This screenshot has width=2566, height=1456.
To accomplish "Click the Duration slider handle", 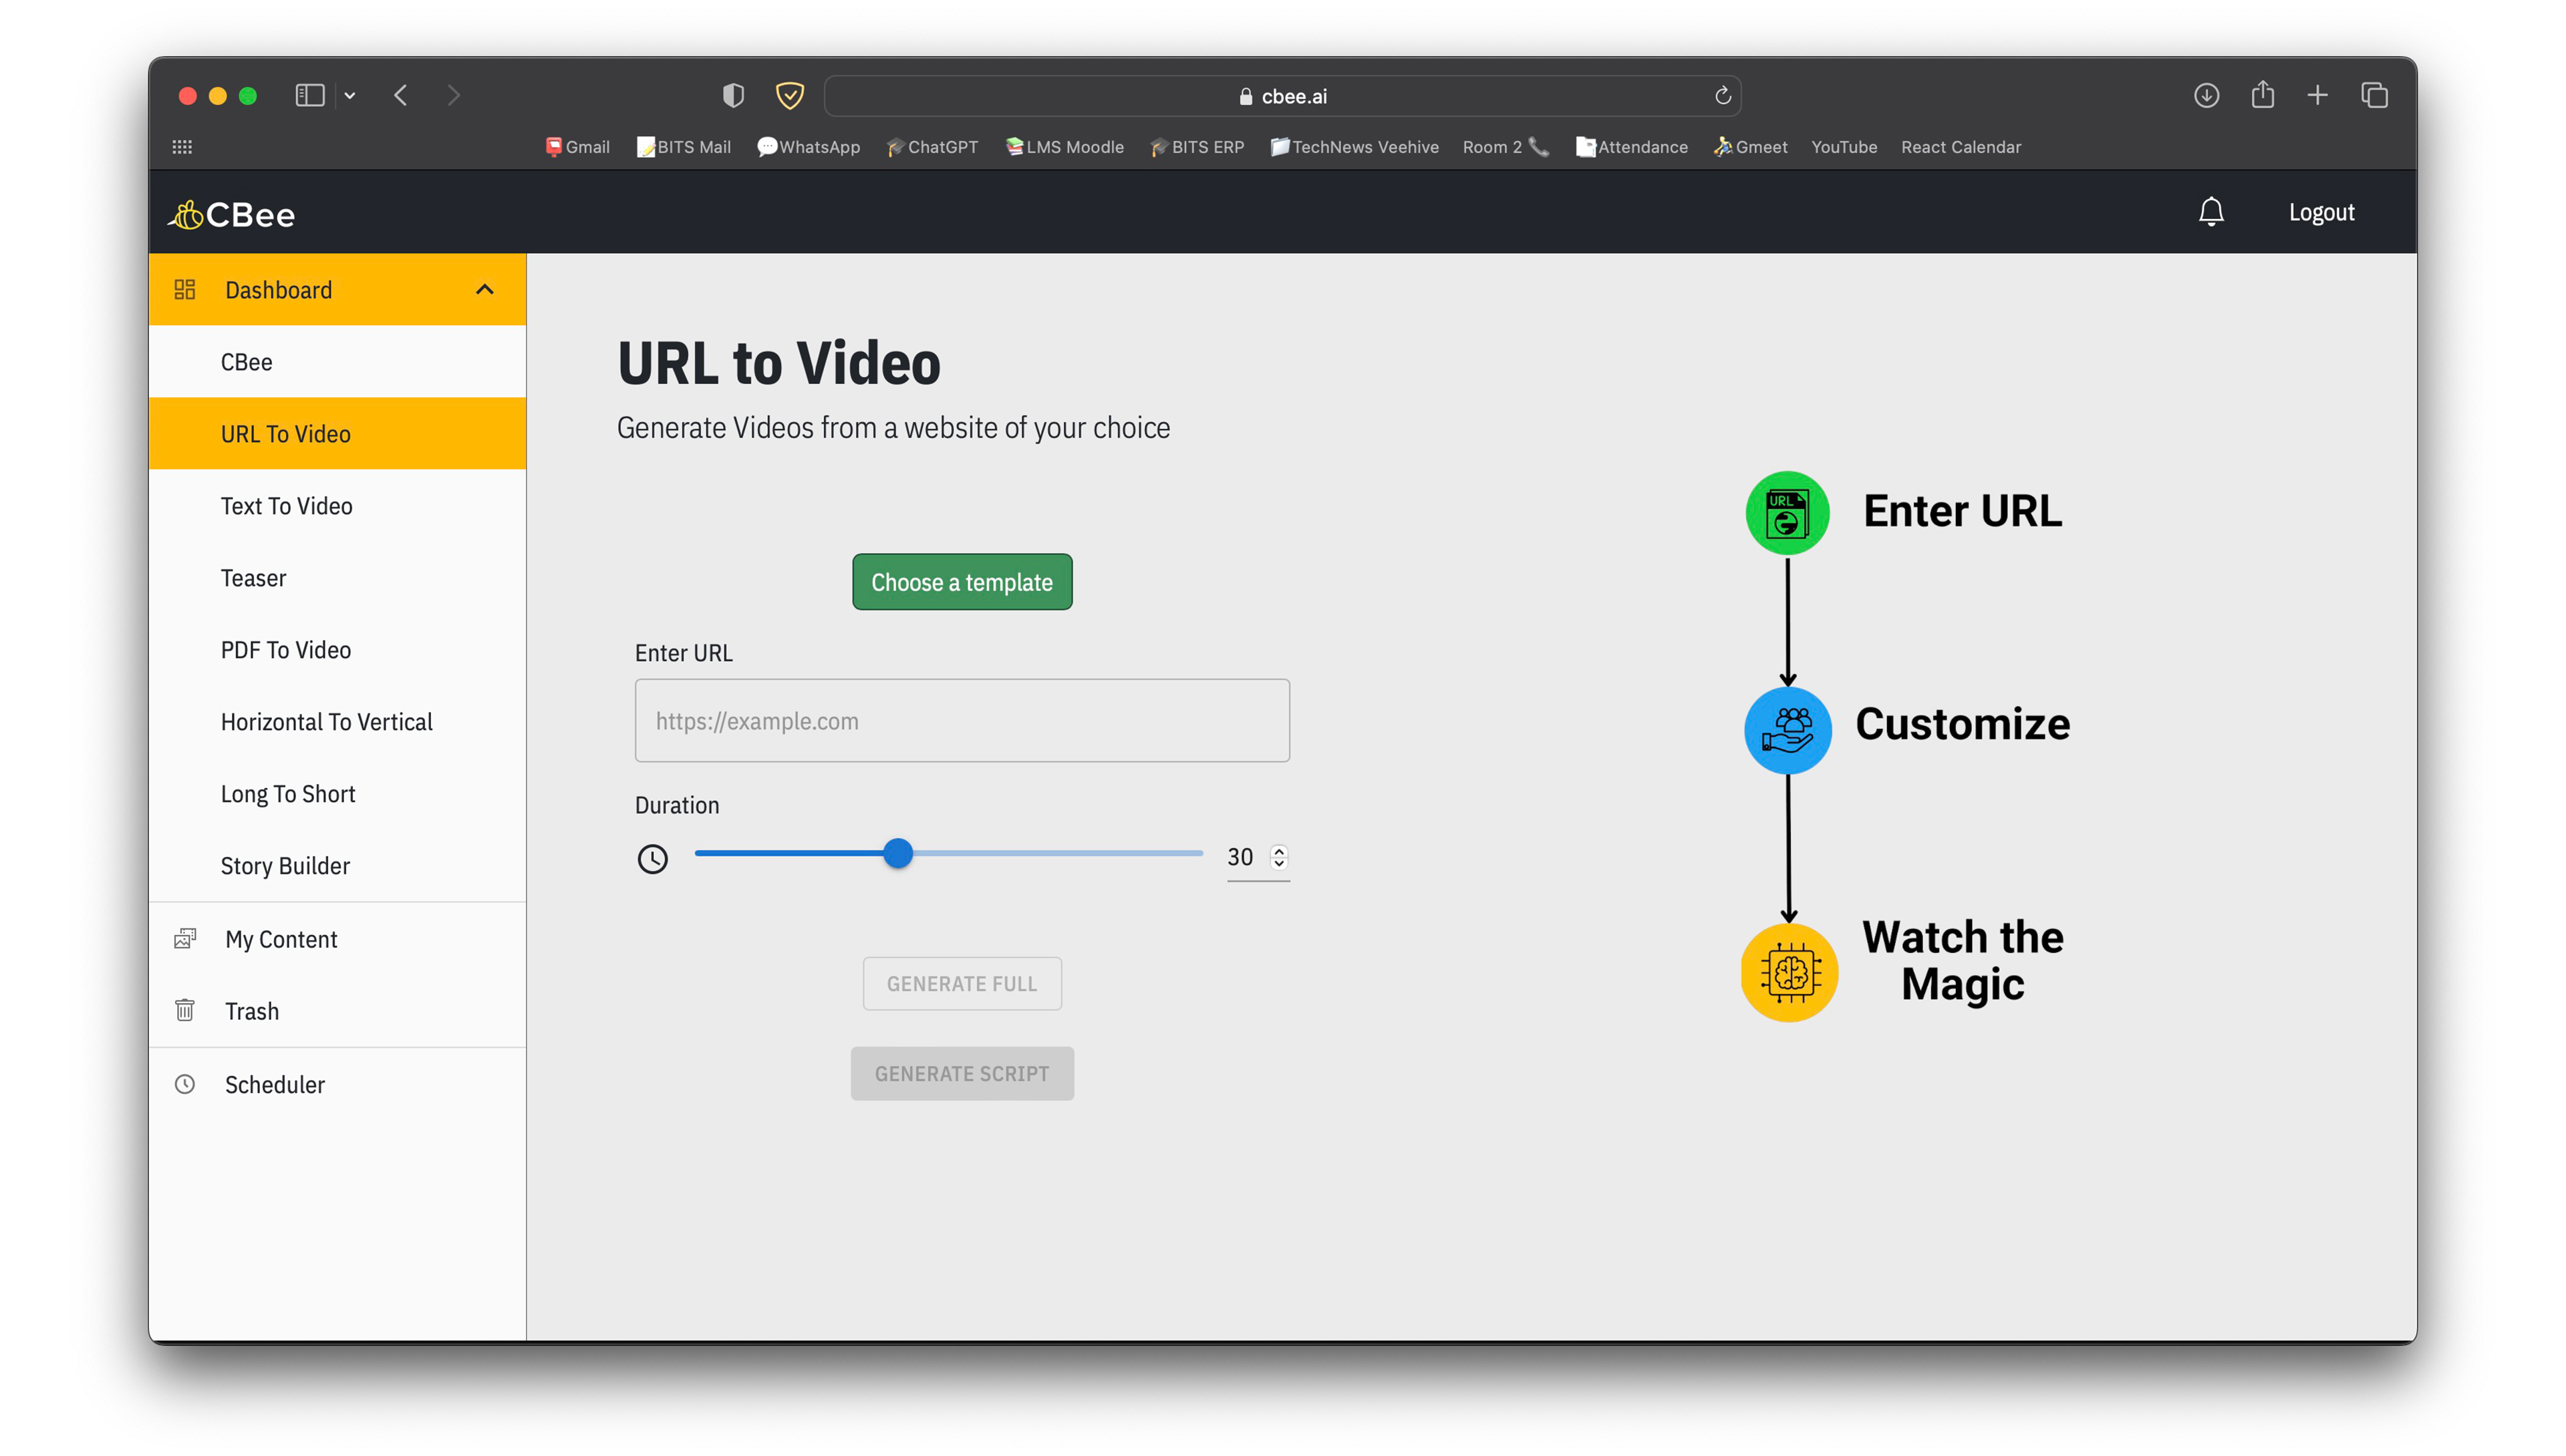I will point(898,854).
